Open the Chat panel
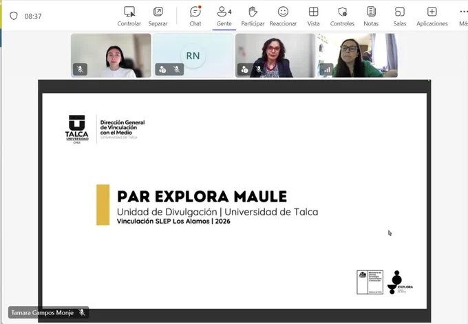The width and height of the screenshot is (468, 324). tap(195, 17)
